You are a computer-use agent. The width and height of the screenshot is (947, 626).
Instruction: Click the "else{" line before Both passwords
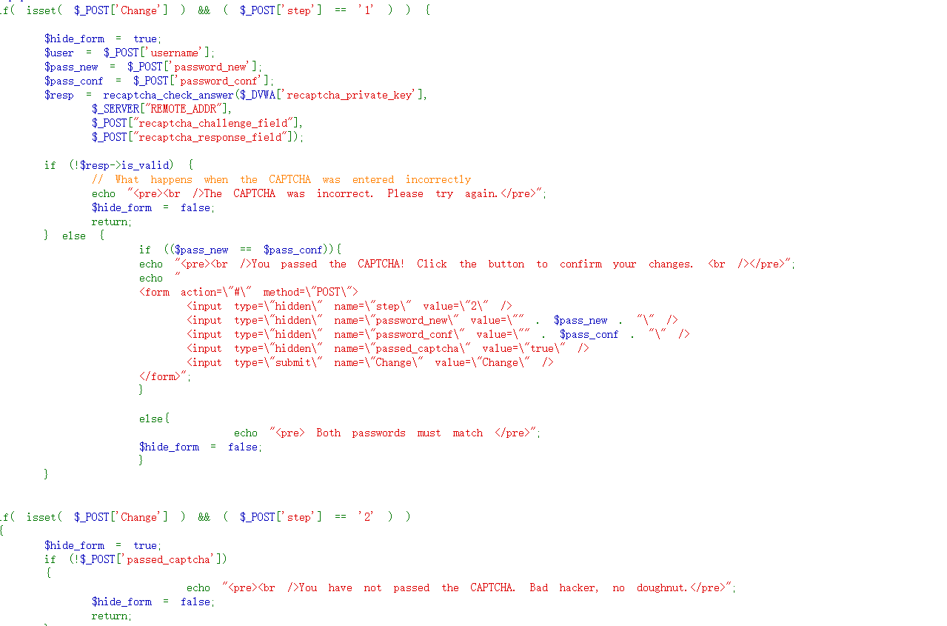pyautogui.click(x=154, y=419)
